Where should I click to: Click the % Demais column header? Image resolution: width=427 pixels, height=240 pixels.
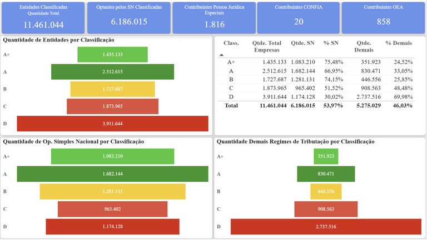coord(398,43)
